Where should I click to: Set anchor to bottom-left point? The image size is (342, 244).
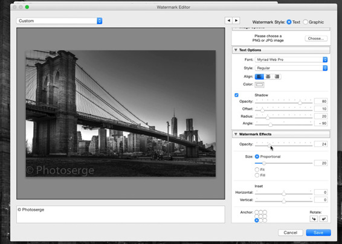tap(257, 220)
